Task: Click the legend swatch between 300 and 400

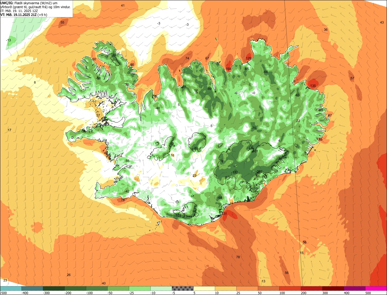Action: (333, 288)
